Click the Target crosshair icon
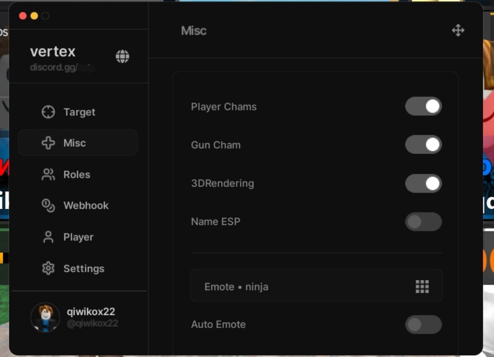 pos(48,112)
